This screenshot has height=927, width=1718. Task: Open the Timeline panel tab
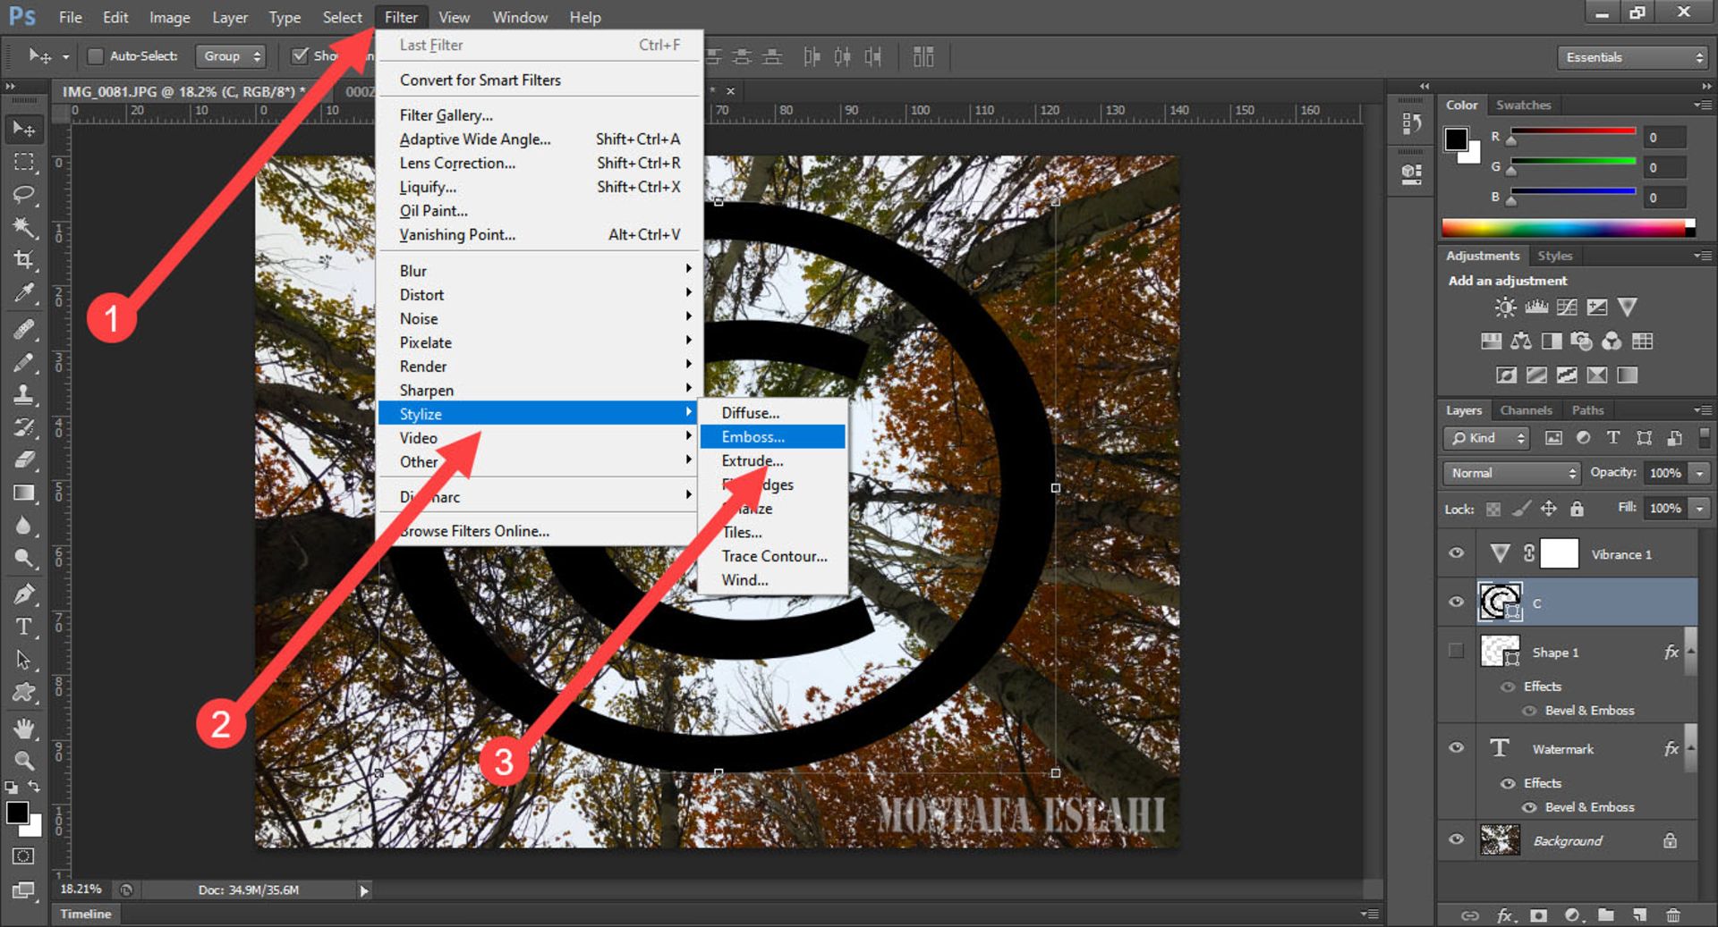click(x=85, y=914)
